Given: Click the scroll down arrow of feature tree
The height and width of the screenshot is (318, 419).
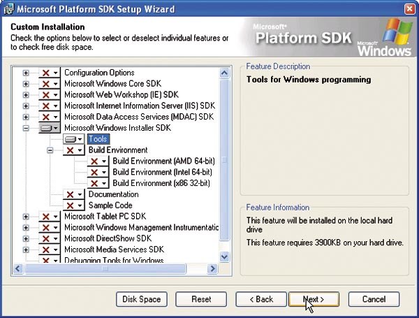Looking at the screenshot, I should (224, 256).
